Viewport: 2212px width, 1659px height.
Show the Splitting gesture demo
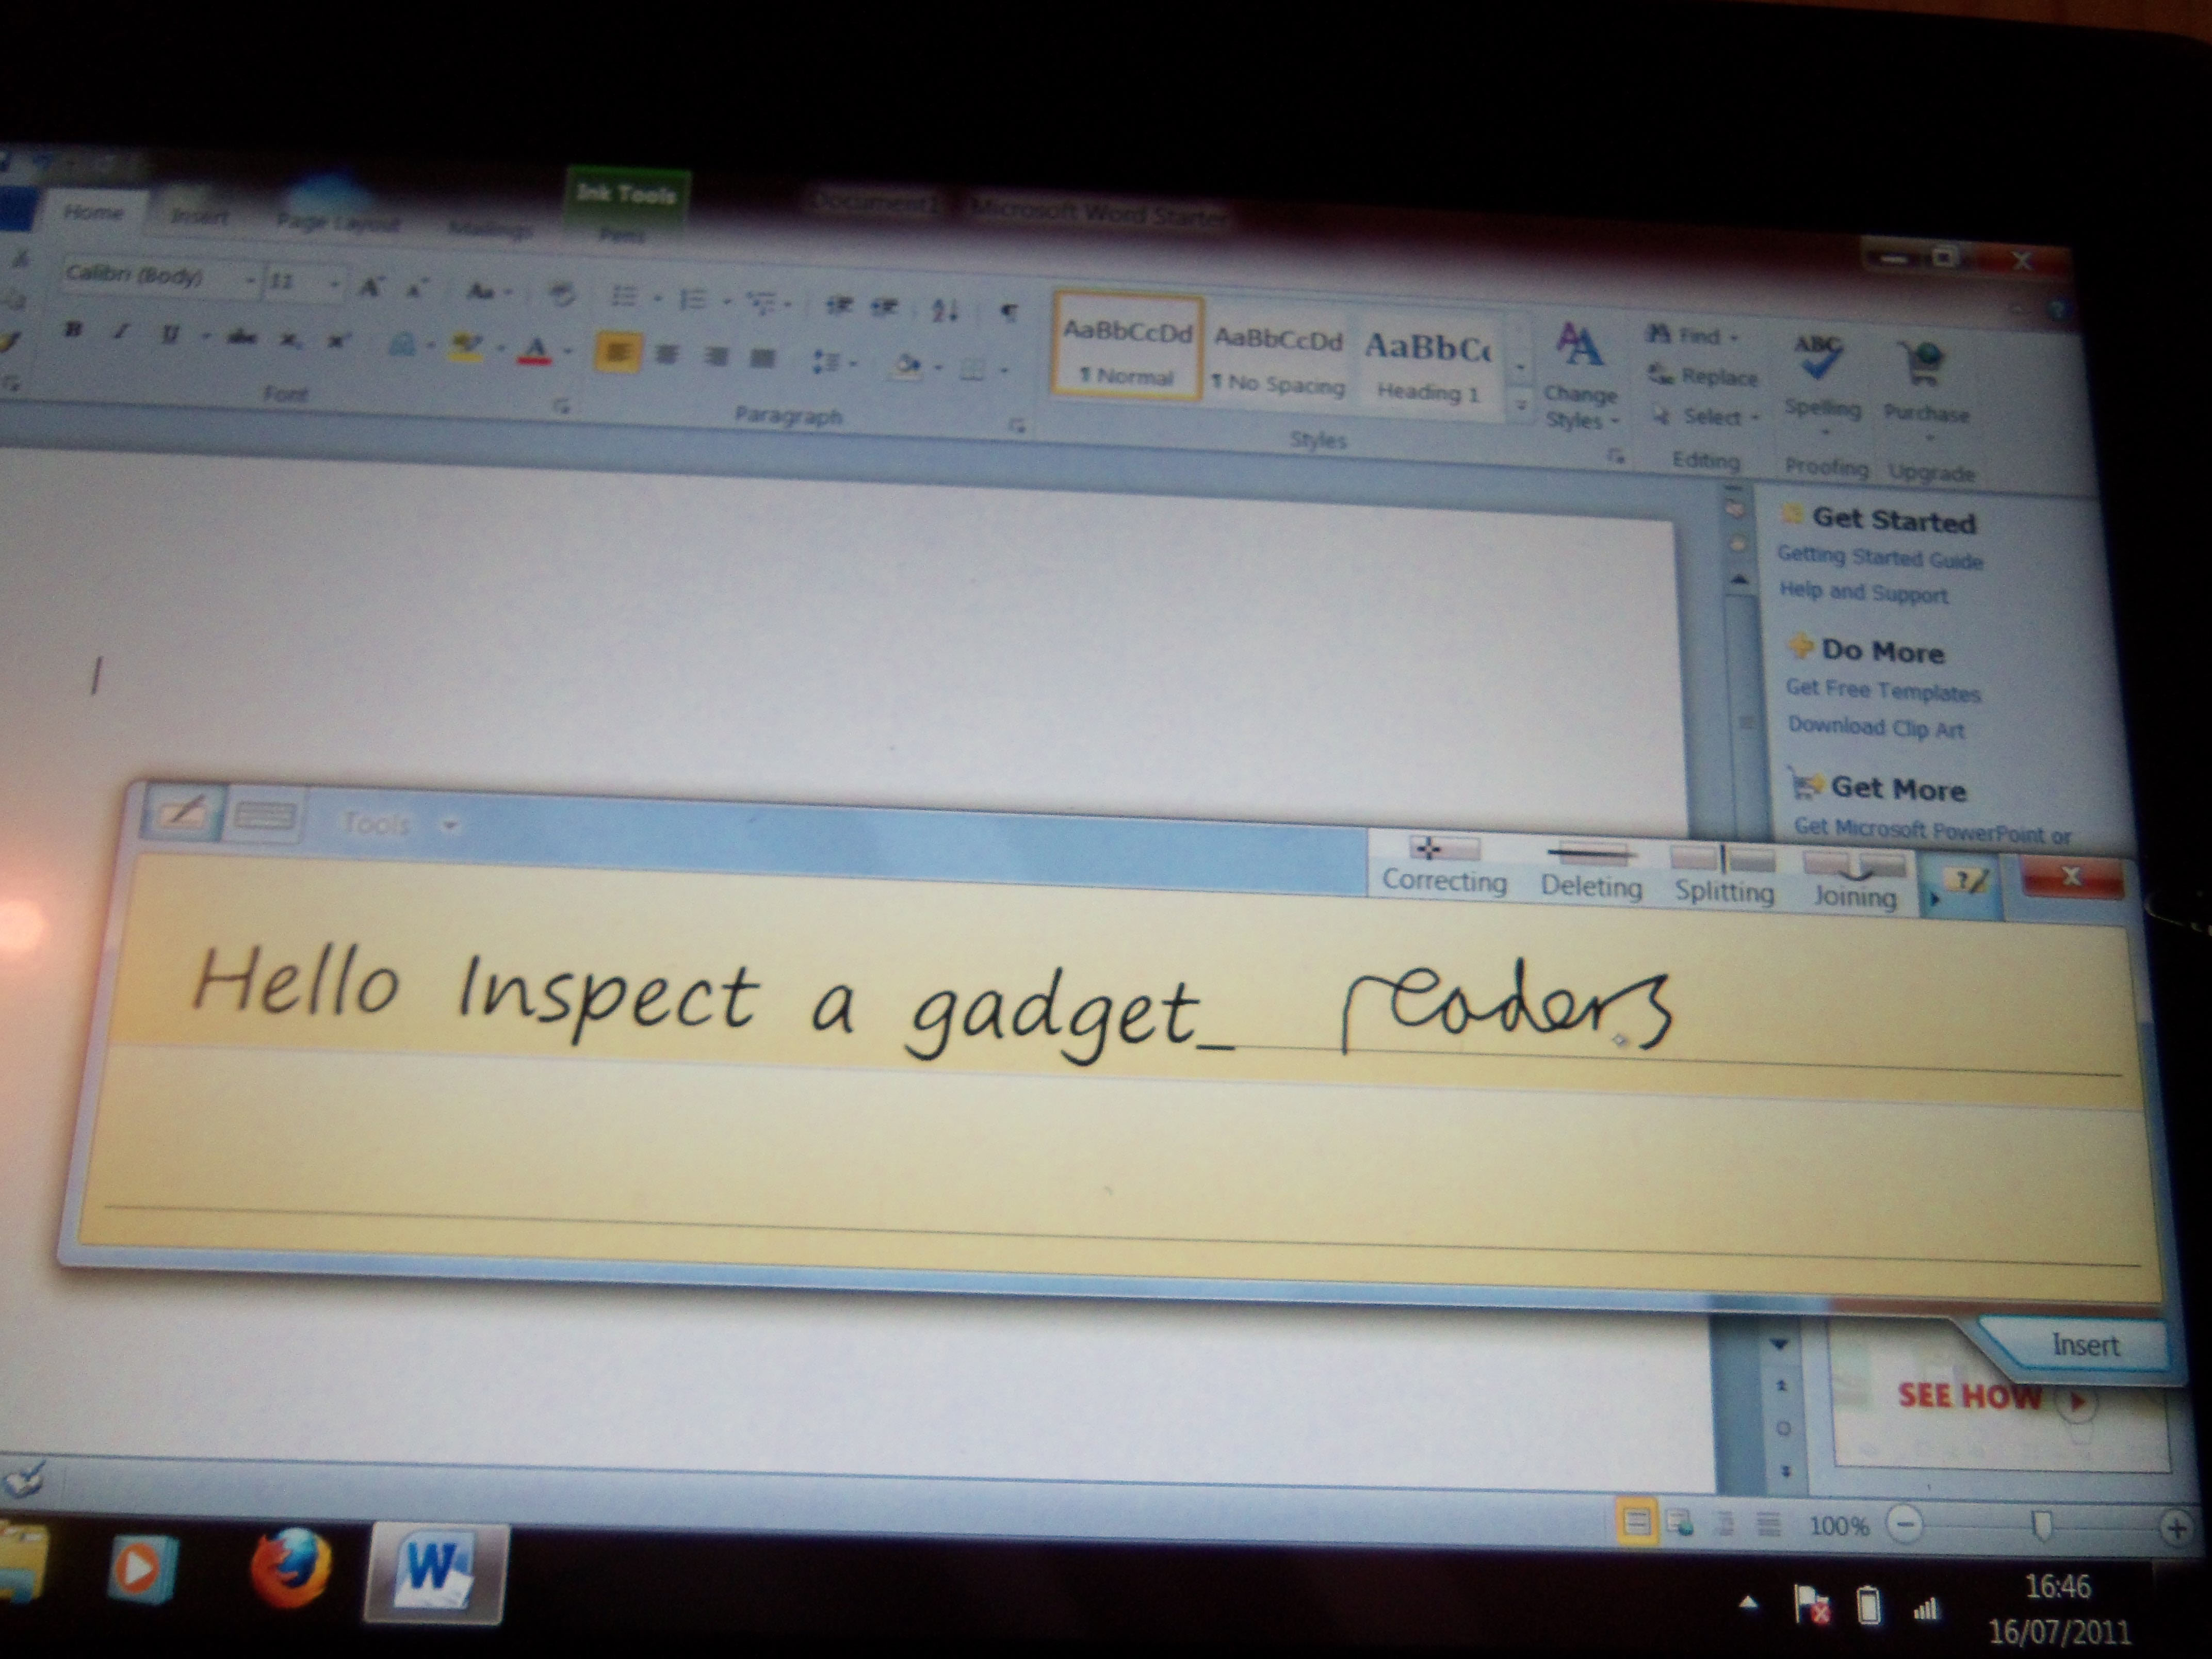[x=1724, y=877]
